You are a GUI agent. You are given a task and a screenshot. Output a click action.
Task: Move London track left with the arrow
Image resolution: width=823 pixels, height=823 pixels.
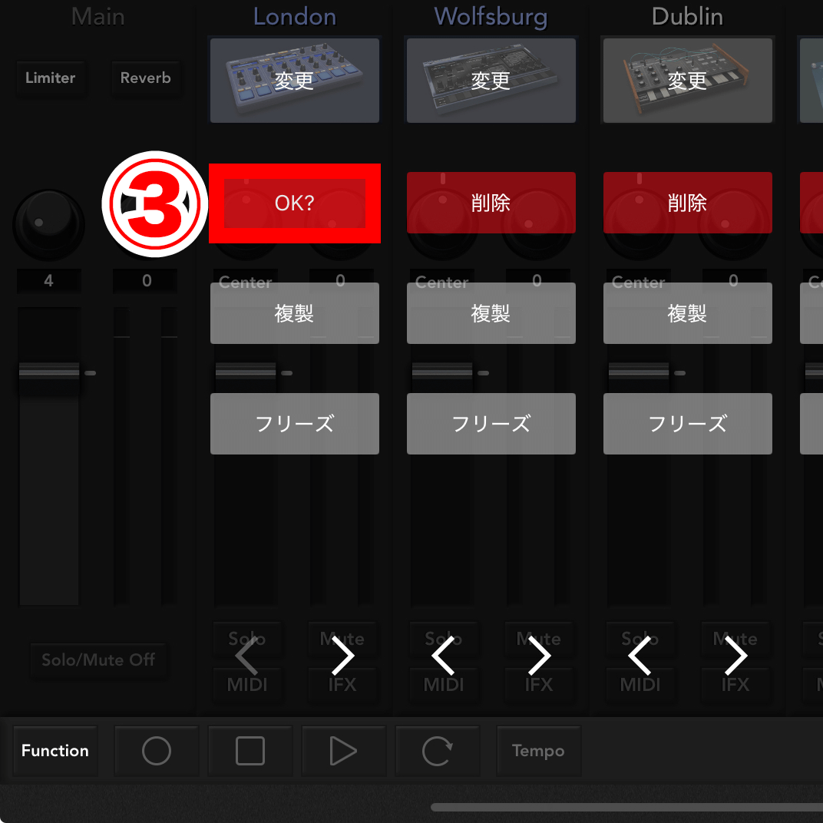(x=246, y=656)
